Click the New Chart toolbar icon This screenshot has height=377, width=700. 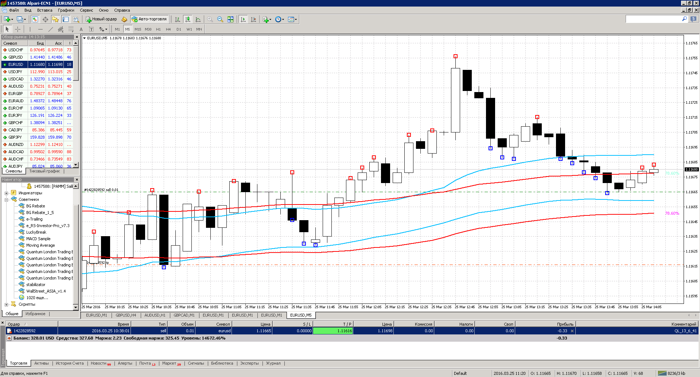pos(7,19)
